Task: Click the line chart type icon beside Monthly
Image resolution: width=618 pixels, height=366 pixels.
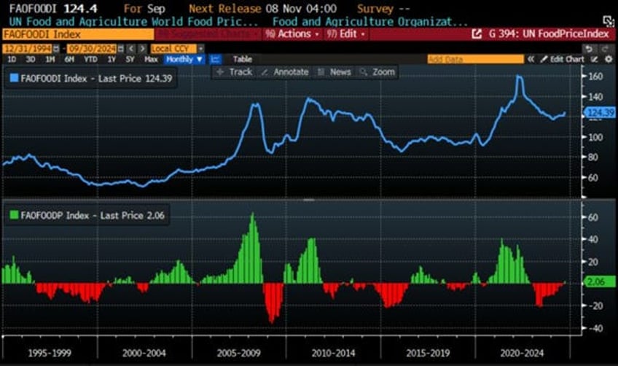Action: click(215, 60)
